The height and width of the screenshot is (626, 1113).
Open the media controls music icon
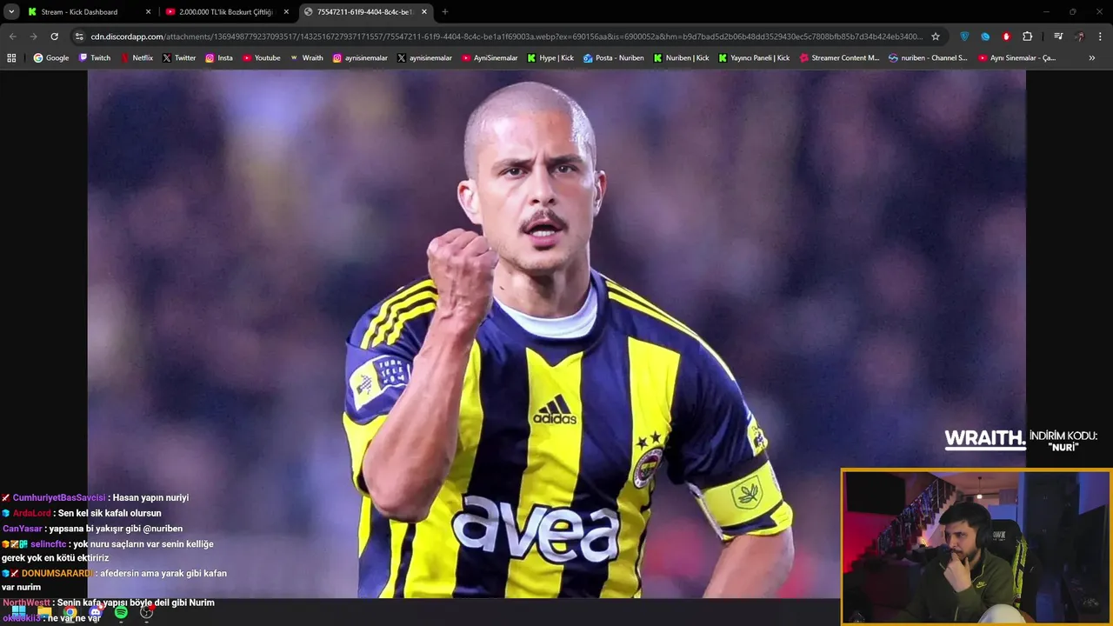(1058, 37)
